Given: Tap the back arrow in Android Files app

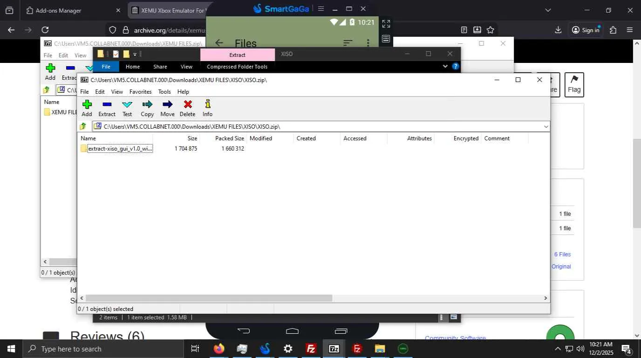Looking at the screenshot, I should coord(219,43).
